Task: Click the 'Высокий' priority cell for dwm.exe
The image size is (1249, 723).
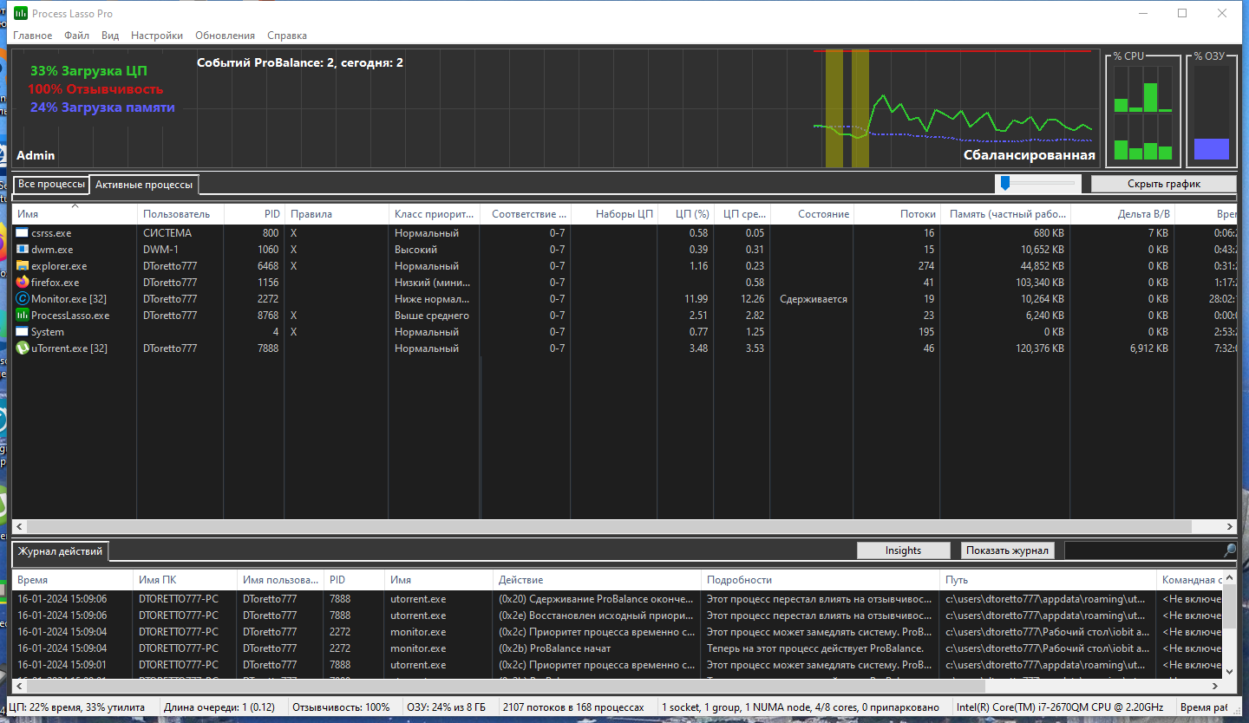Action: click(x=415, y=250)
